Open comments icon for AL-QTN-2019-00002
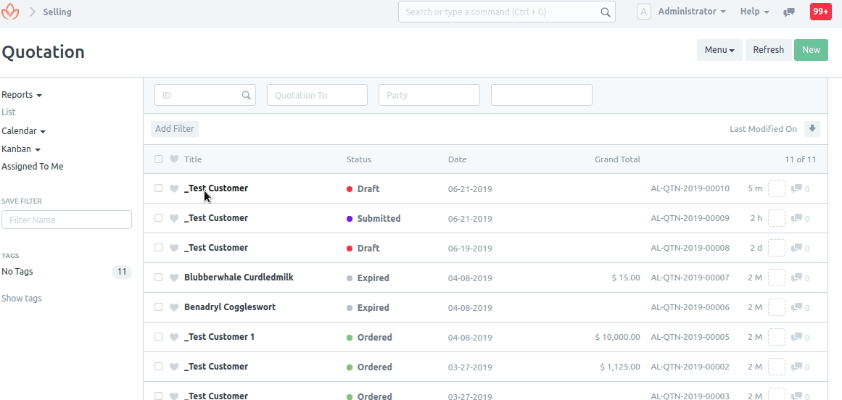This screenshot has width=842, height=400. click(798, 367)
